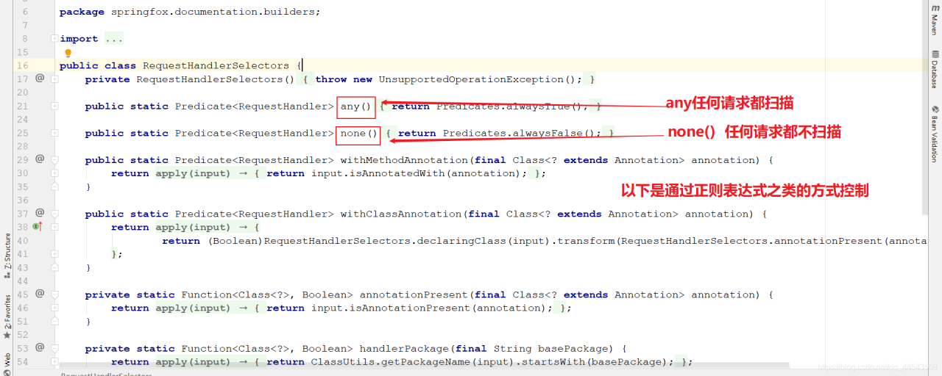This screenshot has width=942, height=376.
Task: Click UnsupportedOperationException in the constructor
Action: point(471,79)
